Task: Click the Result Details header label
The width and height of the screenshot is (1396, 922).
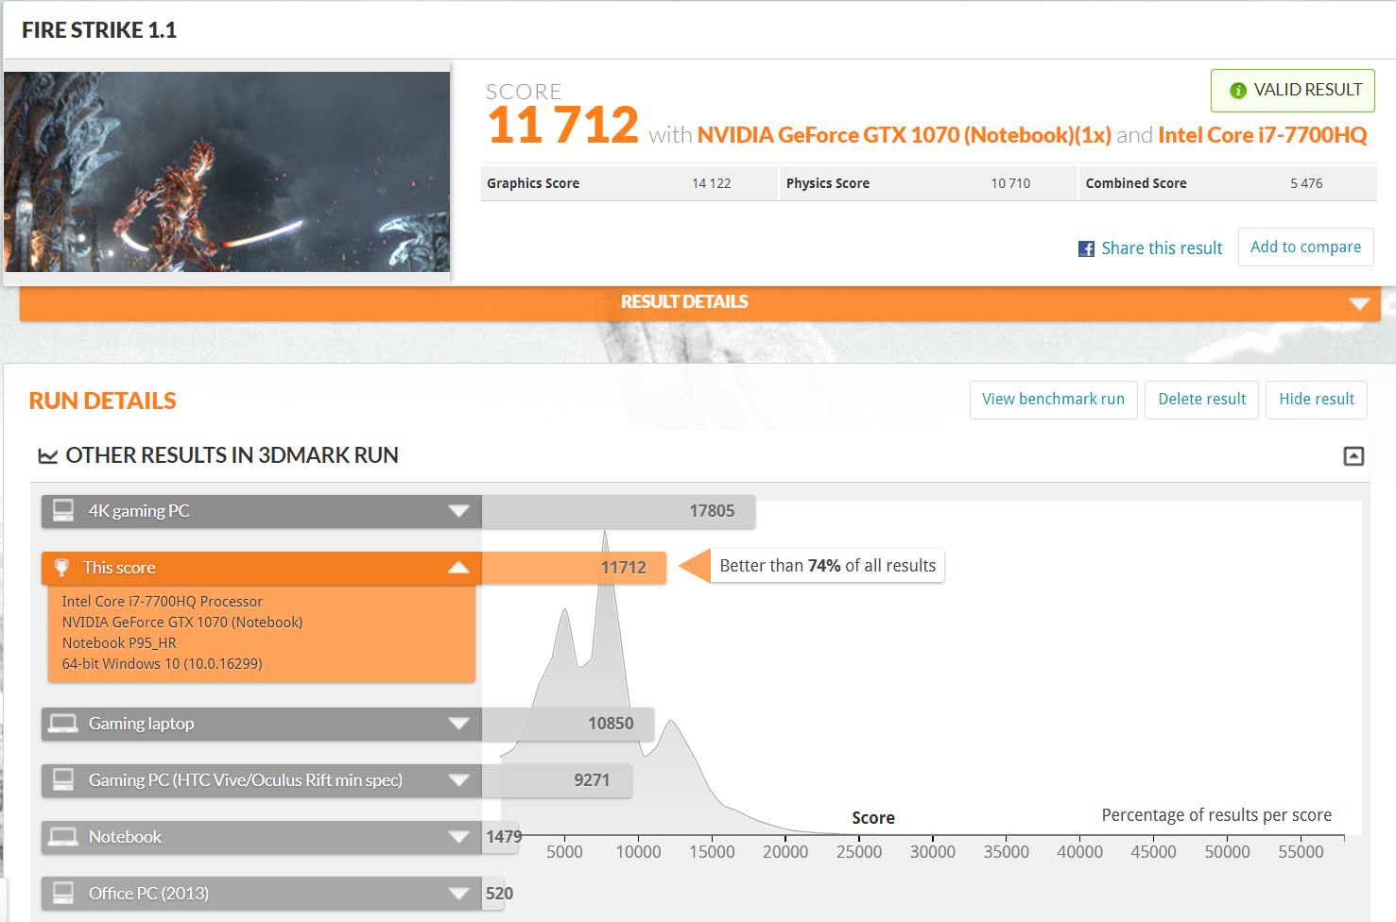Action: pyautogui.click(x=684, y=302)
